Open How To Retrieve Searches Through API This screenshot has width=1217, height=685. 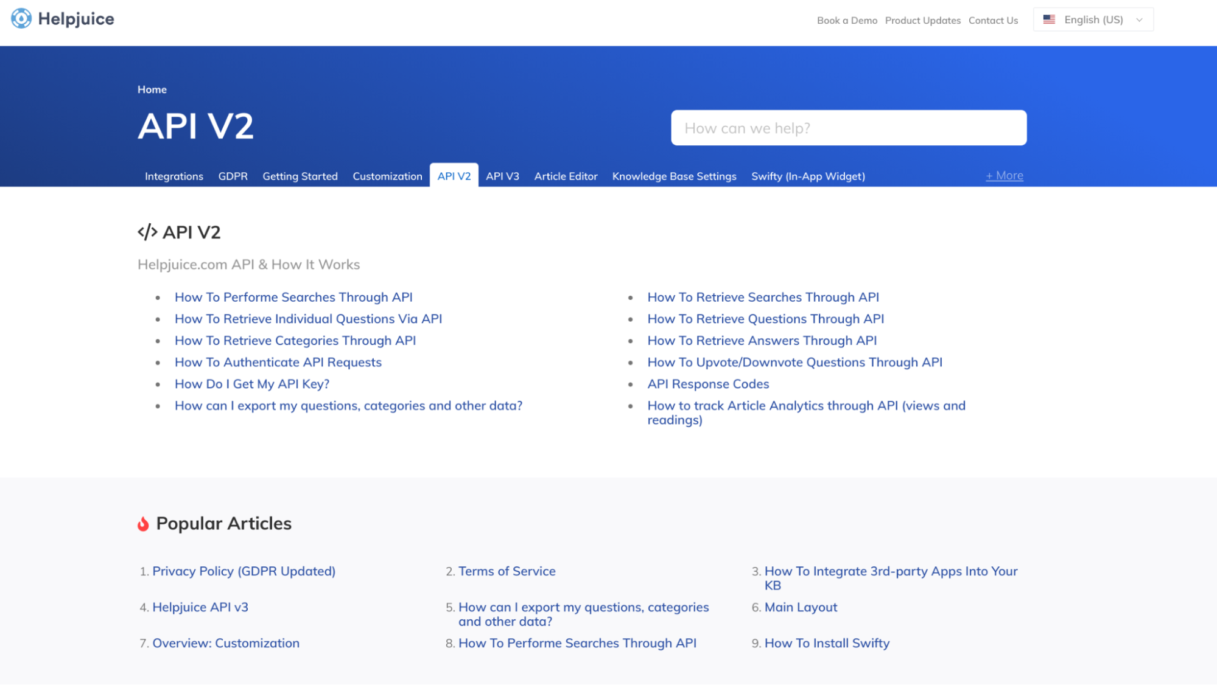tap(763, 297)
